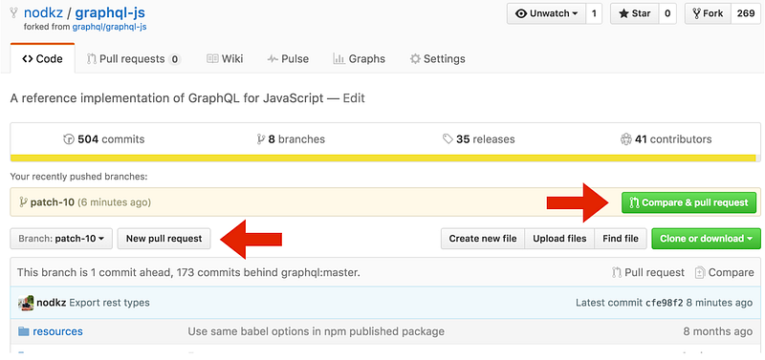Screen dimensions: 765x360
Task: Click the watchers count 1
Action: (x=594, y=13)
